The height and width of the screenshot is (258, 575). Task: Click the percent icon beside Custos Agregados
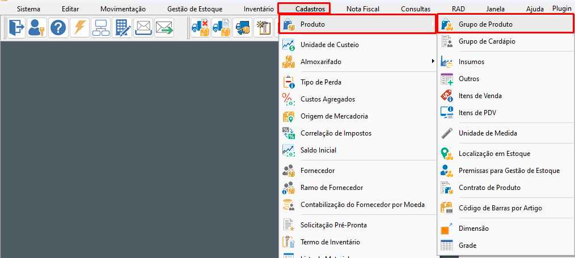click(x=289, y=99)
